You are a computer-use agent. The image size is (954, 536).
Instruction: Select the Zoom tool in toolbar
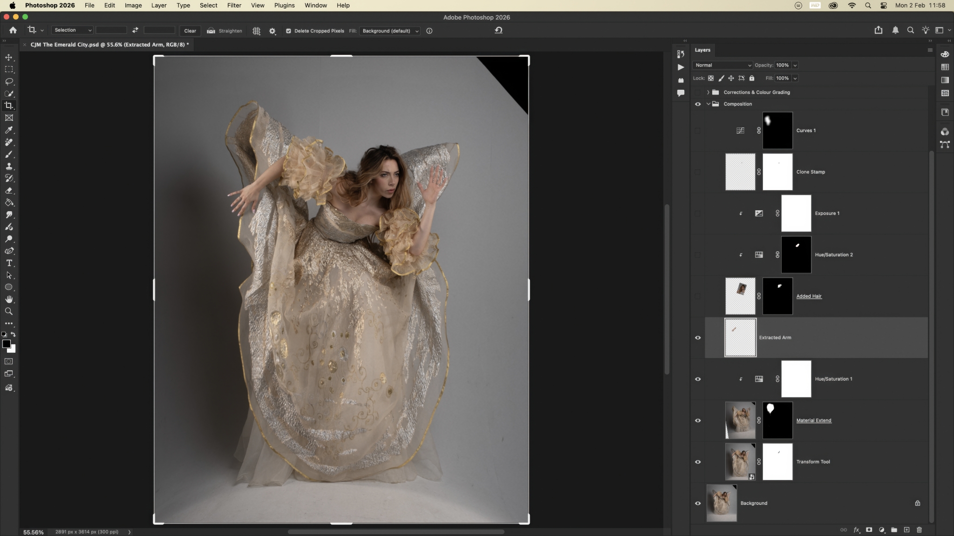9,311
